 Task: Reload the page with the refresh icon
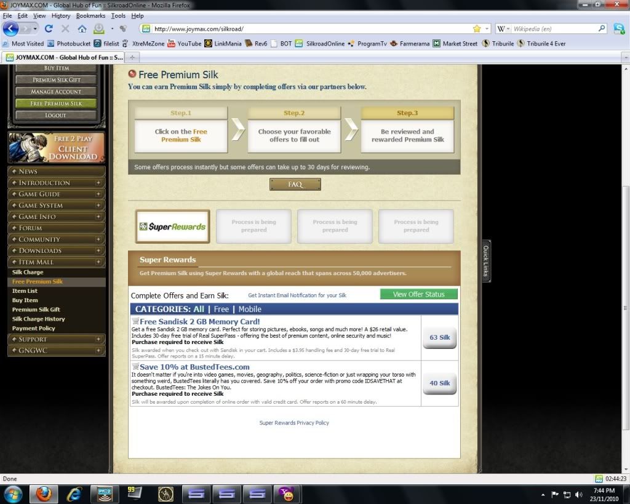pyautogui.click(x=49, y=29)
